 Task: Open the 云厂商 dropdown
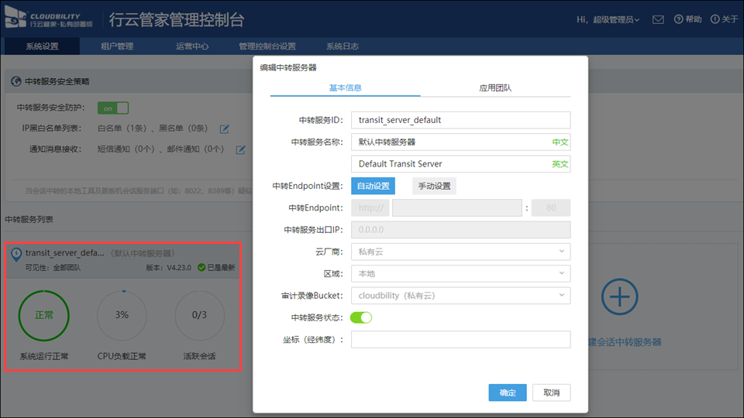pos(460,252)
